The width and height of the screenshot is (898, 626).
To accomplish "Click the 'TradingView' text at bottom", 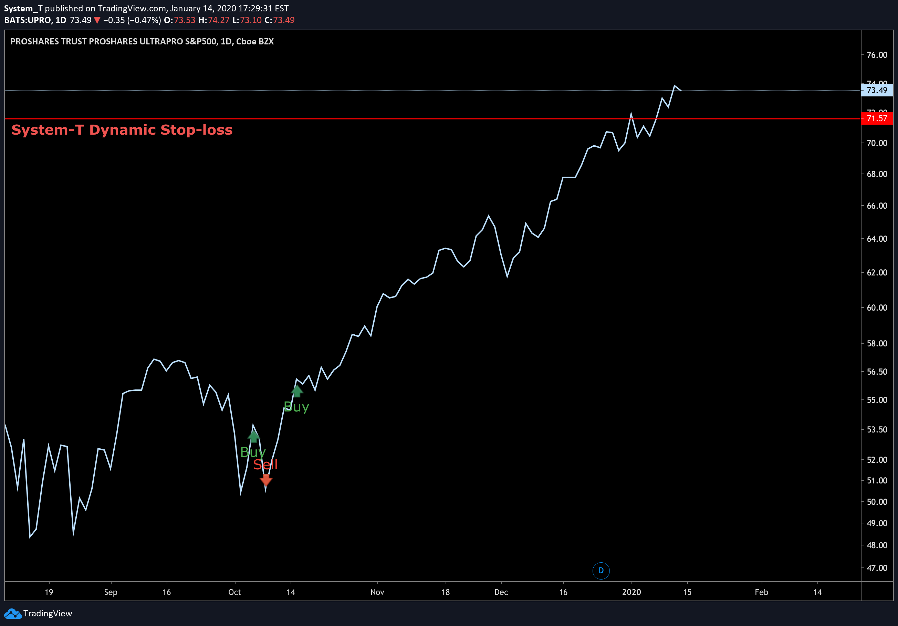I will coord(48,613).
